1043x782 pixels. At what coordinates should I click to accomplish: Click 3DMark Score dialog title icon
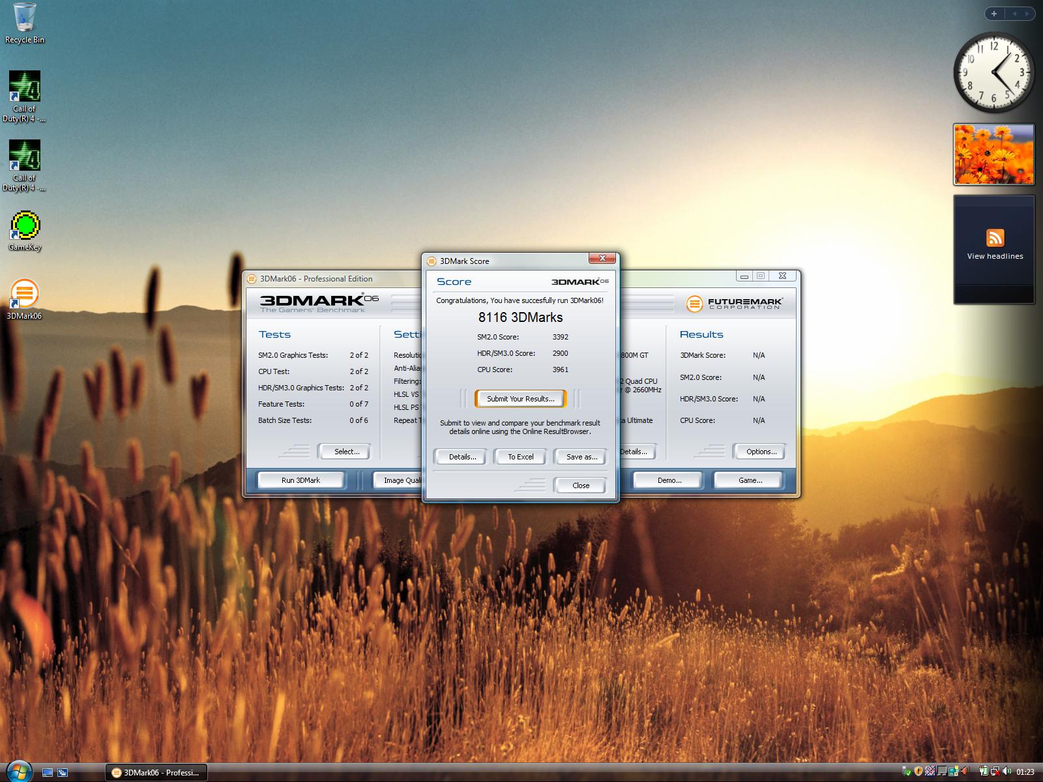(x=431, y=261)
